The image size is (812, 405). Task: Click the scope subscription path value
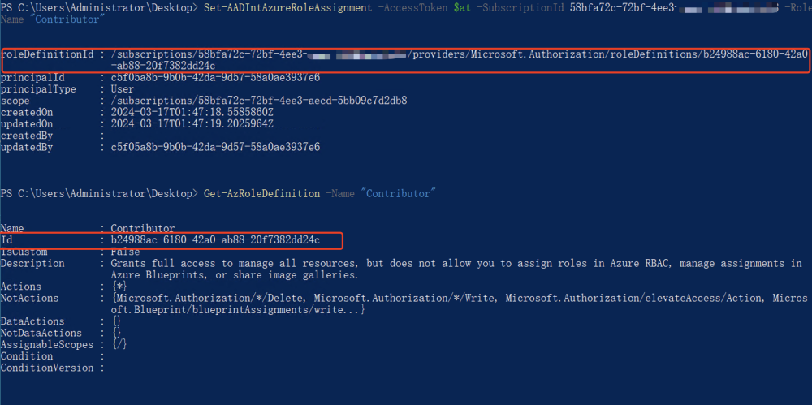[x=259, y=101]
